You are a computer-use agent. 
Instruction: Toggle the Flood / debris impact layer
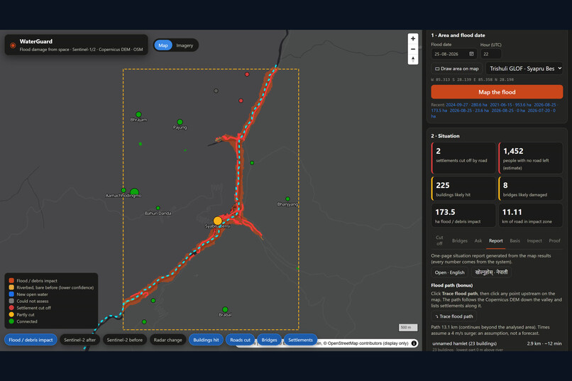tap(31, 340)
